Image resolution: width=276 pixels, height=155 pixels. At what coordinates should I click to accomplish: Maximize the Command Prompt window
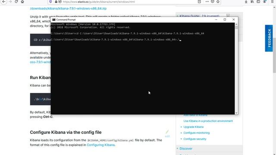pos(225,20)
